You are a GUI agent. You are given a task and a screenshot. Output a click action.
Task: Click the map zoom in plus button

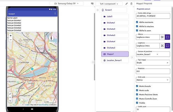click(x=11, y=36)
